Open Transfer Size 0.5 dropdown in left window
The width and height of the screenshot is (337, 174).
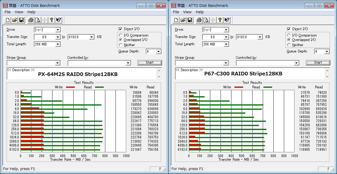58,37
